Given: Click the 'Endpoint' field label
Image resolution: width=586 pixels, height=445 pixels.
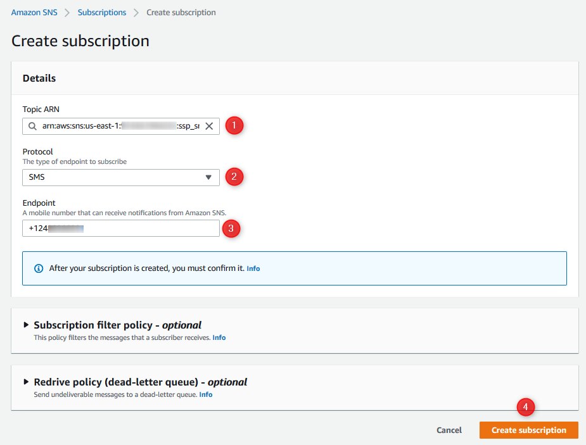Looking at the screenshot, I should 39,203.
